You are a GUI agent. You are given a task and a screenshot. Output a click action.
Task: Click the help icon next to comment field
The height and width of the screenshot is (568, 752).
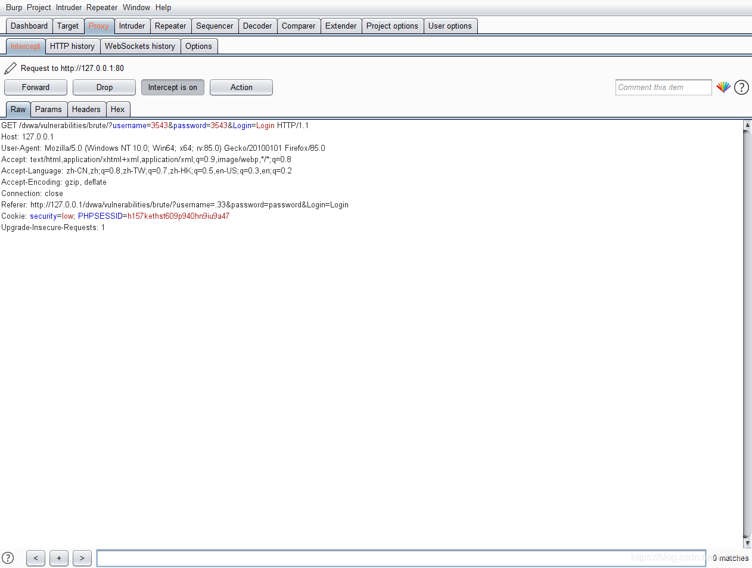pos(741,88)
